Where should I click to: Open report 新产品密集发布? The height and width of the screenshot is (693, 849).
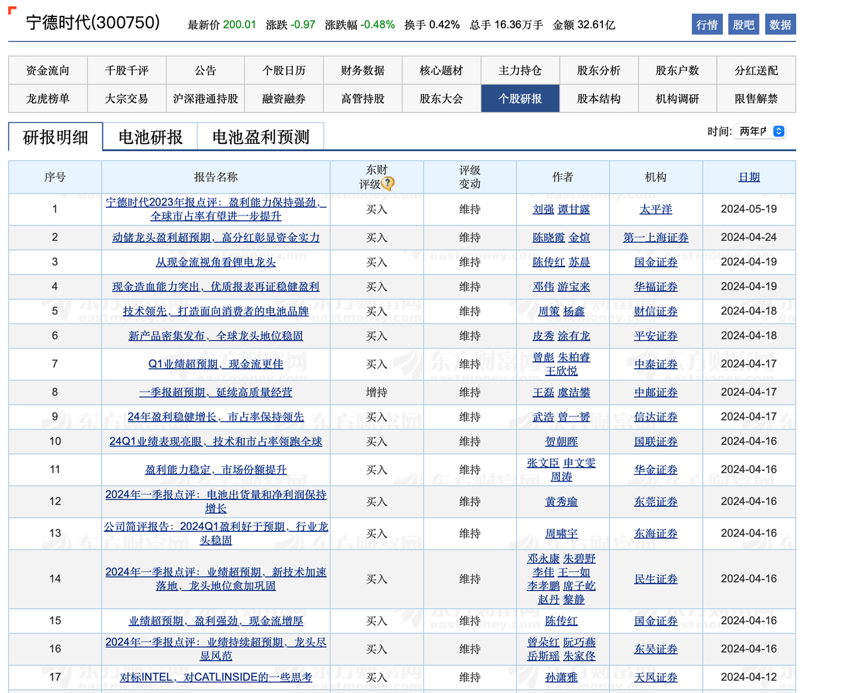coord(216,336)
